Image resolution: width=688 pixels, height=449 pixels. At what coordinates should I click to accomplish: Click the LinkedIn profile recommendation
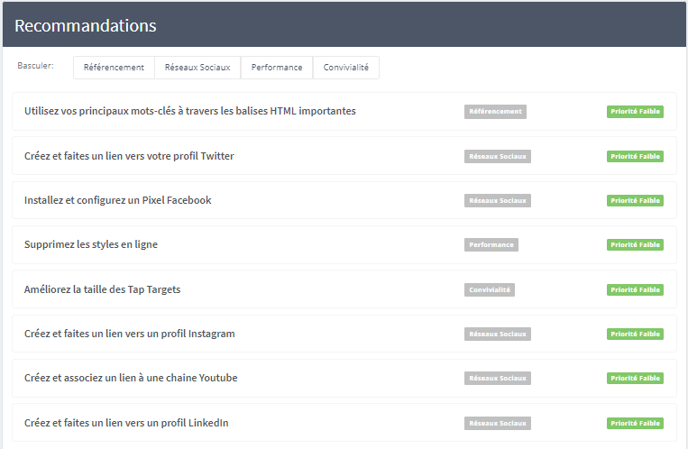coord(126,423)
